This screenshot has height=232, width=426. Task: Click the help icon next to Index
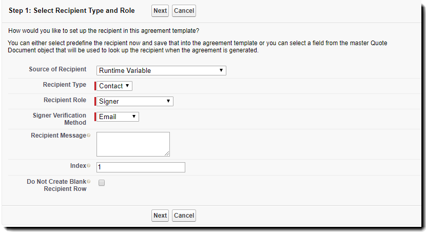(89, 166)
